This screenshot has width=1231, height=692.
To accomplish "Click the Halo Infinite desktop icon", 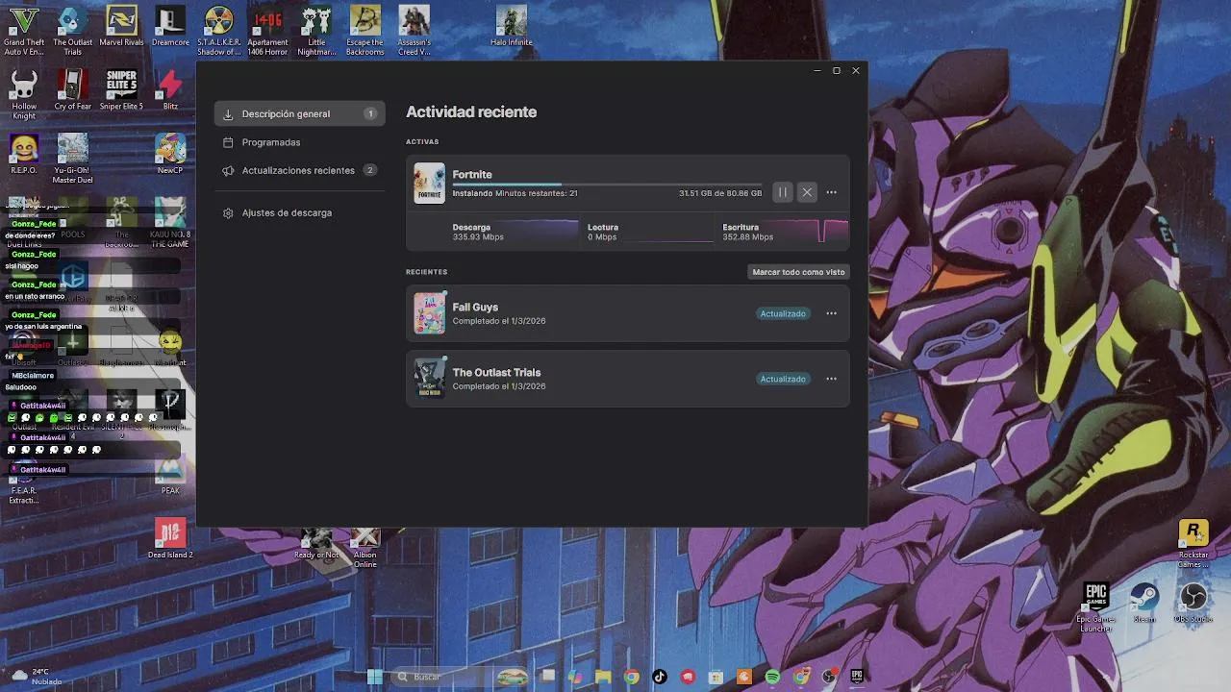I will click(512, 27).
